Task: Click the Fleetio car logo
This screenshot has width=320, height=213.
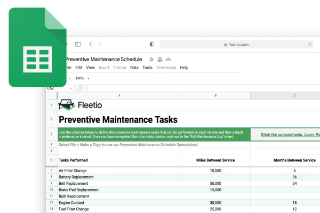Action: [67, 105]
